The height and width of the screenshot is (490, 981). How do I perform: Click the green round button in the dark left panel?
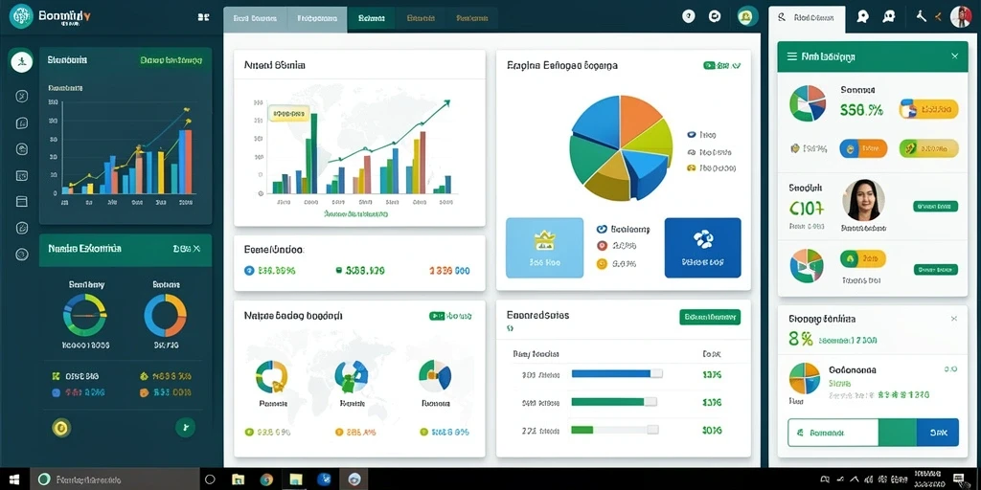pos(185,428)
